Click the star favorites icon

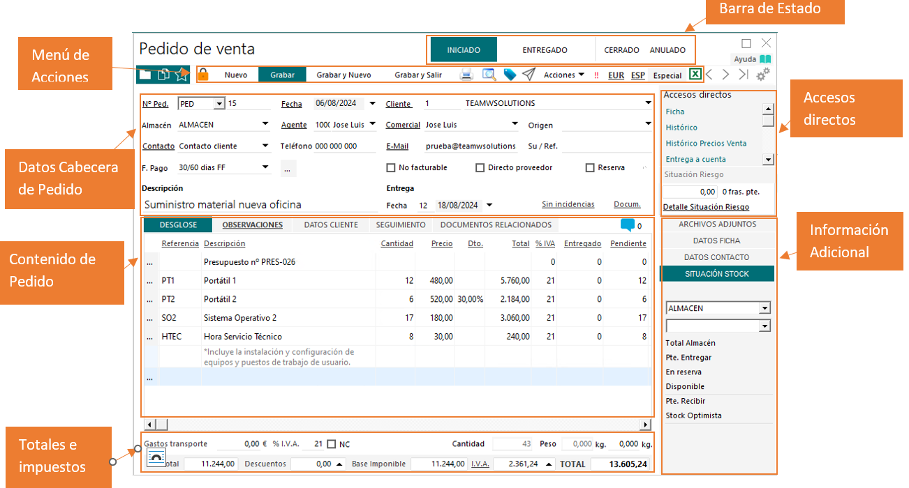click(182, 75)
